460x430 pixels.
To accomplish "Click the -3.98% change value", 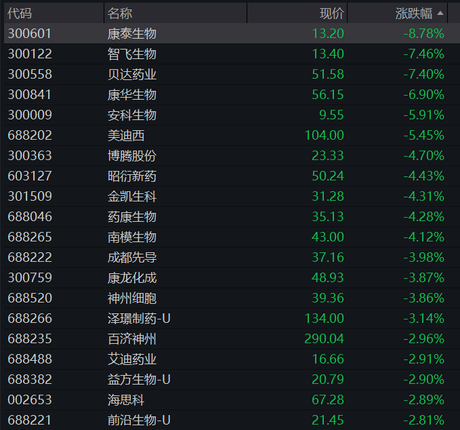I will tap(424, 257).
